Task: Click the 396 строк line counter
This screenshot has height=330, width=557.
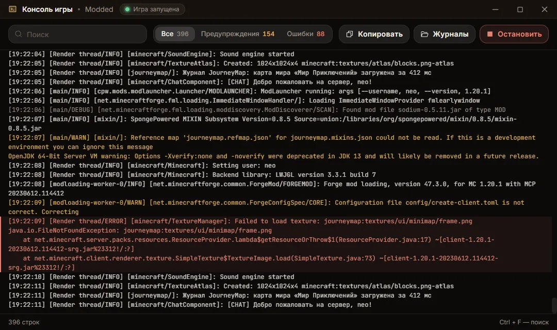Action: pos(24,322)
